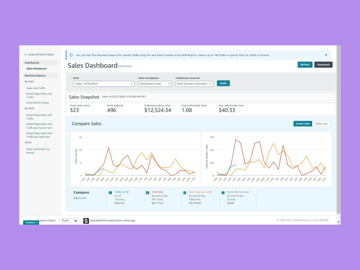Uncheck Same day last year
360x270 pixels.
click(x=223, y=193)
